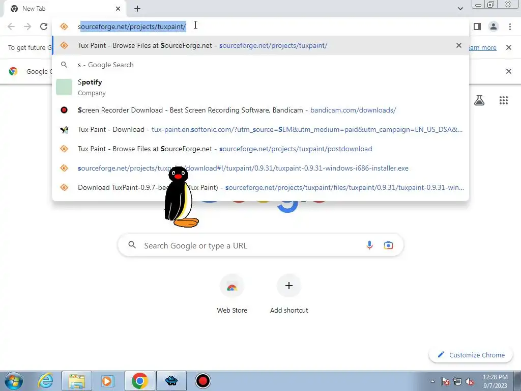This screenshot has width=521, height=391.
Task: Click Add shortcut button
Action: [289, 294]
